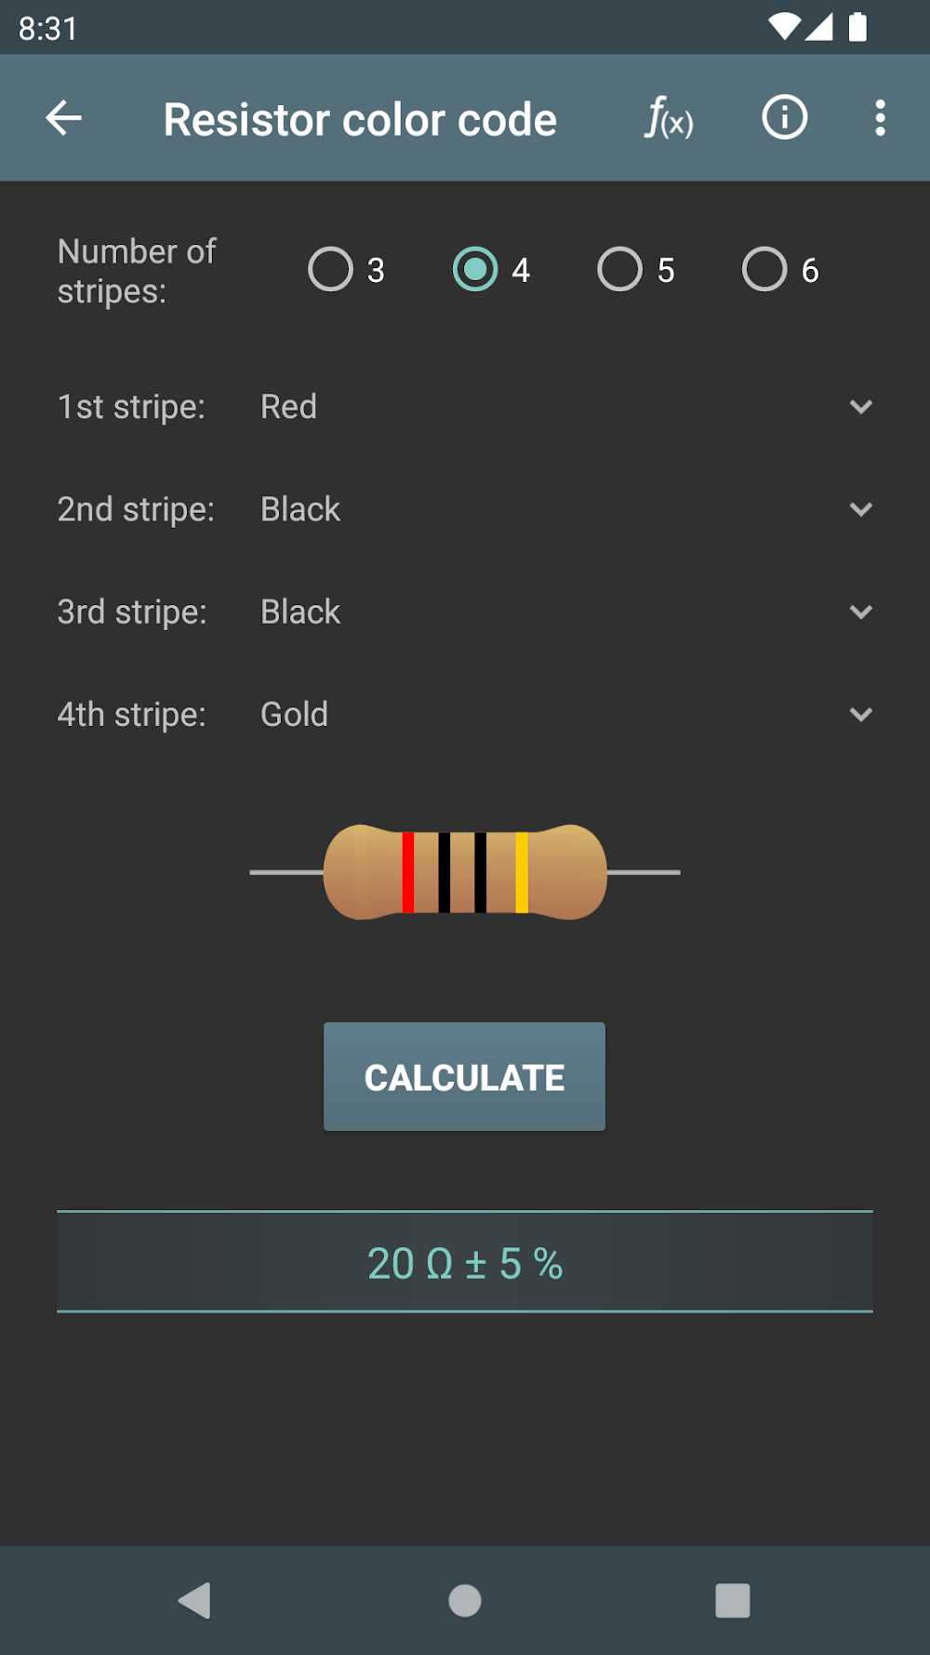Open the 2nd stripe color dropdown
930x1655 pixels.
tap(565, 509)
